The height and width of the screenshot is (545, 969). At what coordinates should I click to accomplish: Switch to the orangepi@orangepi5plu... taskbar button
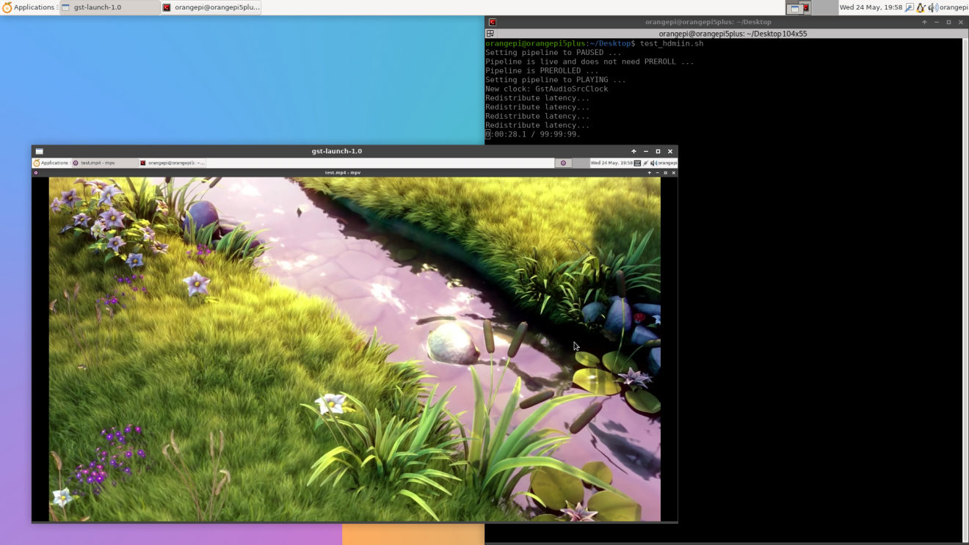click(x=211, y=7)
